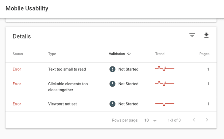The height and width of the screenshot is (139, 224).
Task: Open Clickable elements too close together issue
Action: [68, 87]
